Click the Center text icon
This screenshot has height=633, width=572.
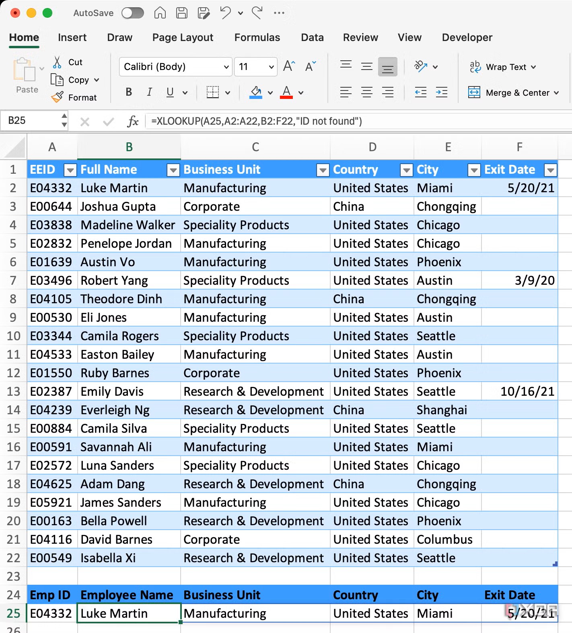367,92
